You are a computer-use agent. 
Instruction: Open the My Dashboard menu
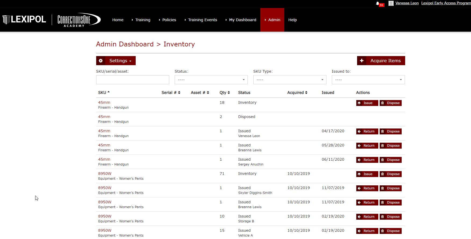tap(241, 20)
